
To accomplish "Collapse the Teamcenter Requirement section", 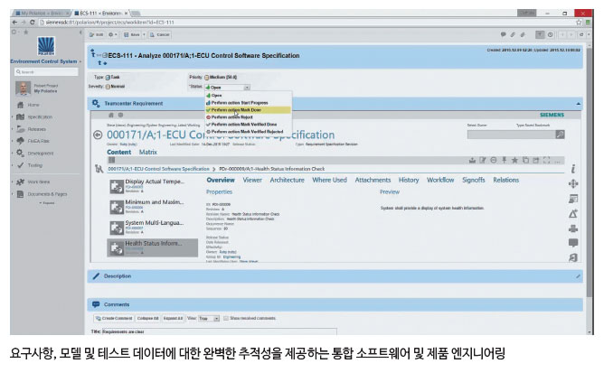I will (578, 104).
